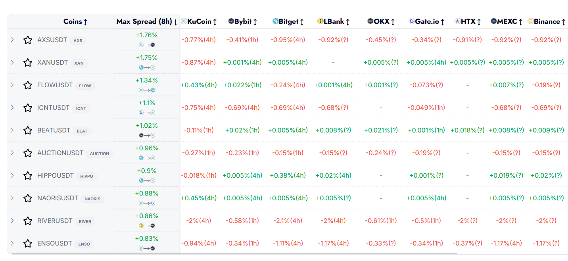Viewport: 568px width, 261px height.
Task: Click the AUCTIONUSDT pair name
Action: point(60,153)
